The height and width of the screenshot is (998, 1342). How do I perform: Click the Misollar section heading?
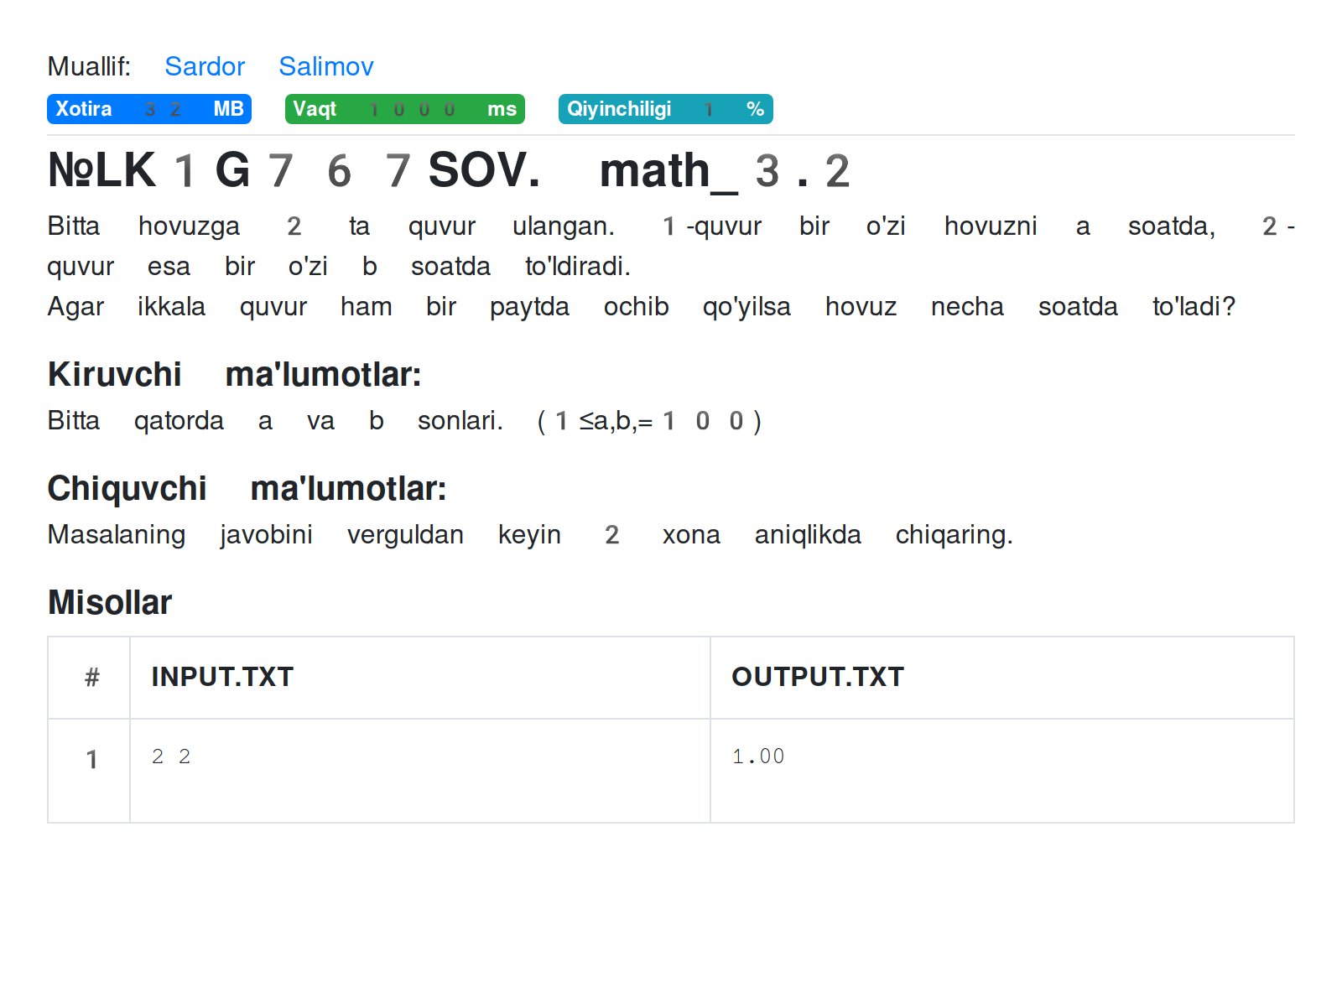pyautogui.click(x=109, y=601)
